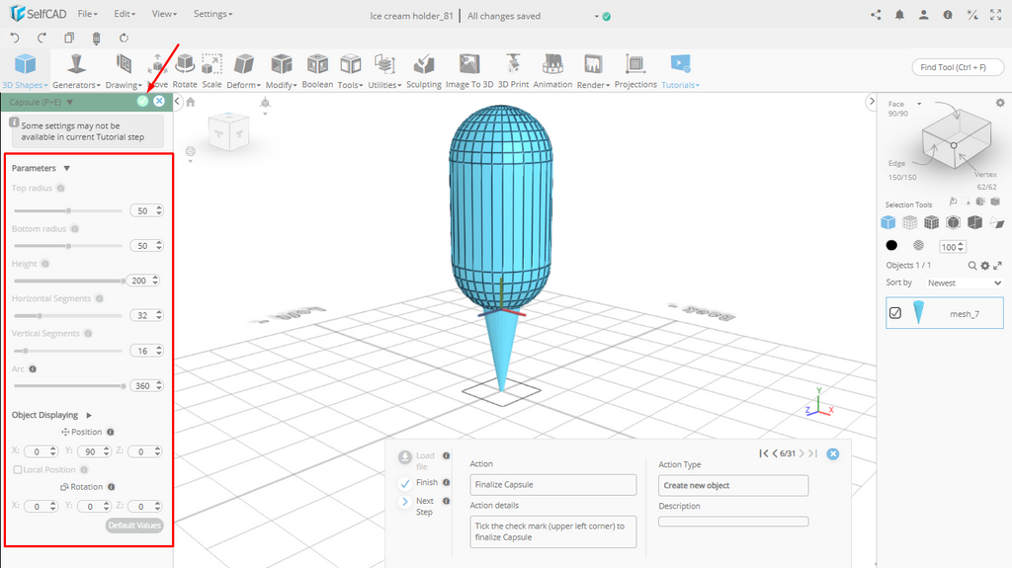This screenshot has width=1012, height=568.
Task: Close the tutorial step panel
Action: pos(833,453)
